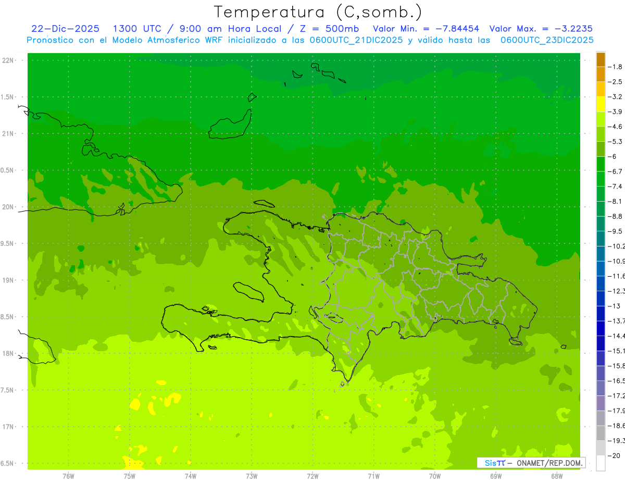Image resolution: width=625 pixels, height=483 pixels.
Task: Select the "Z = 500mb" level text
Action: pos(327,29)
